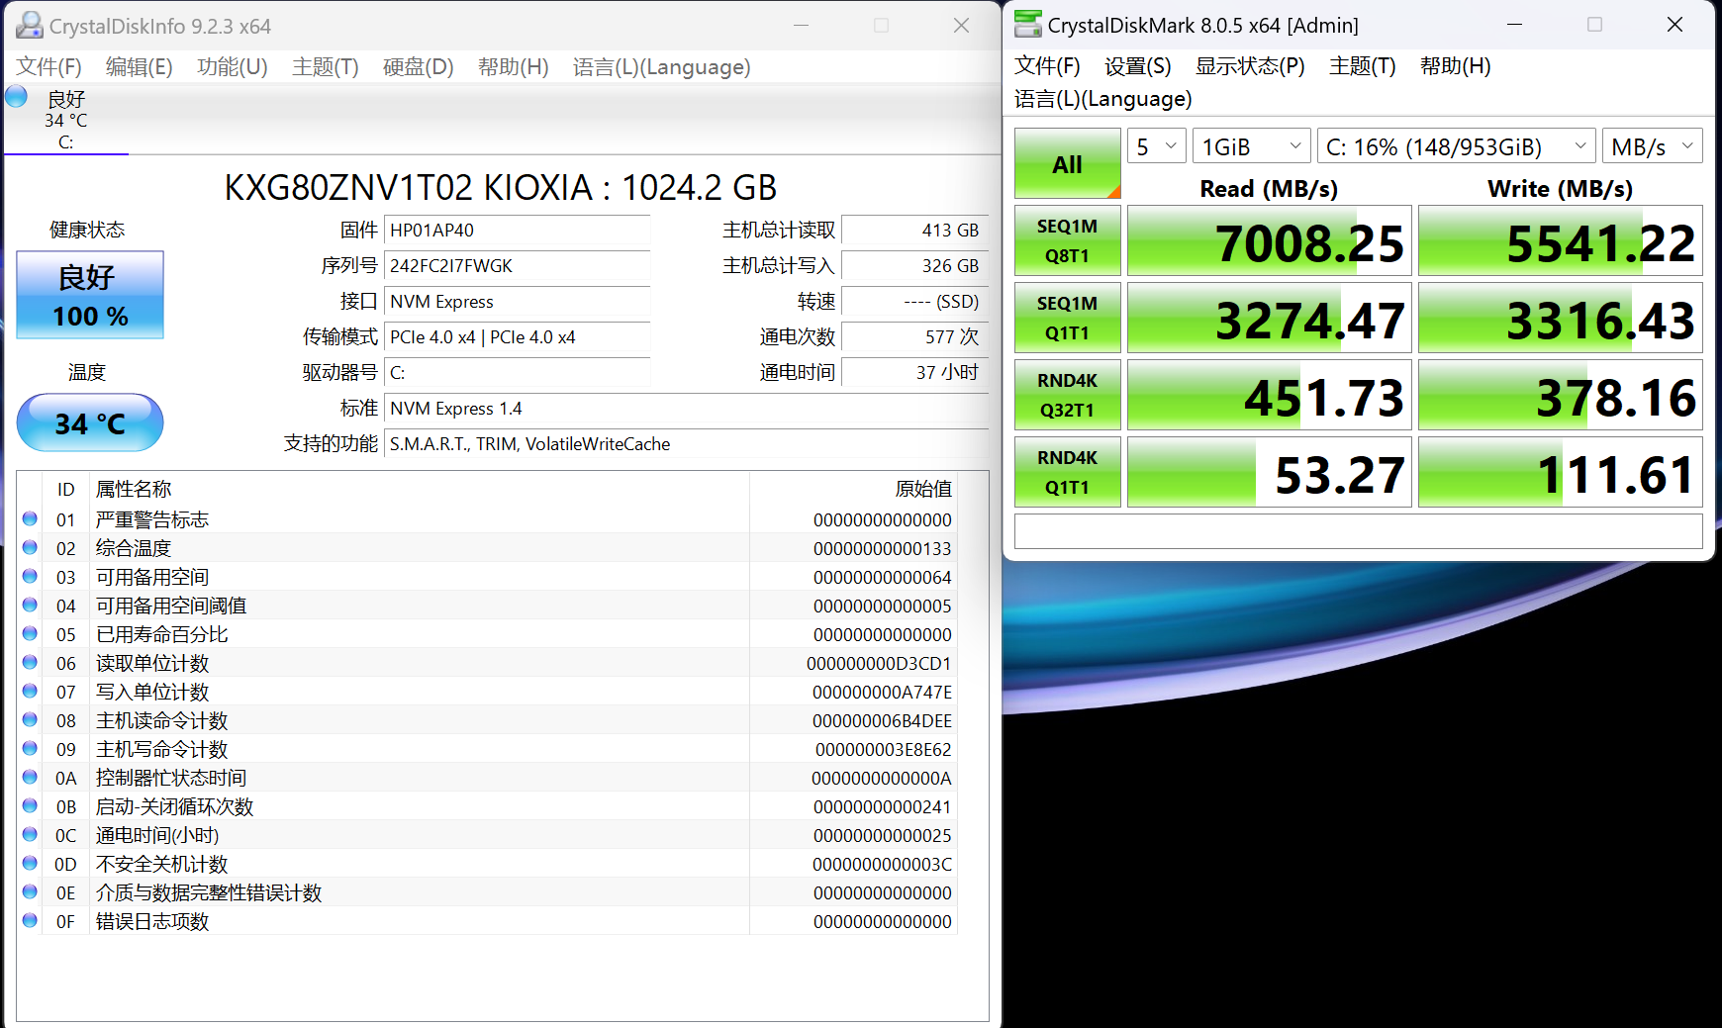The width and height of the screenshot is (1722, 1028).
Task: Click the serial number field 242FC2I7FWGK
Action: pyautogui.click(x=518, y=265)
